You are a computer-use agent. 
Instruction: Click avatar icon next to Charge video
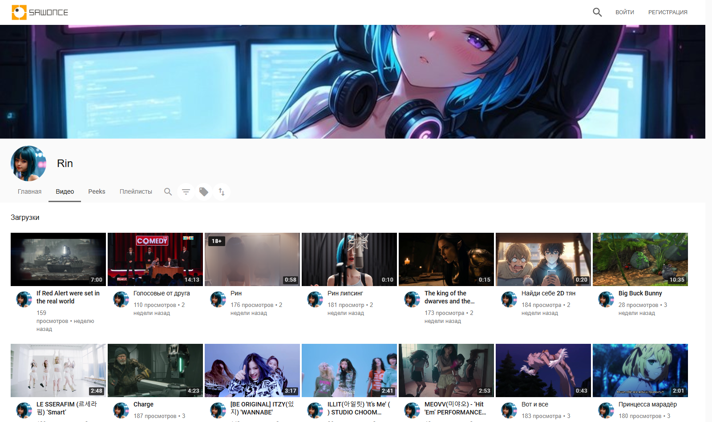tap(121, 410)
